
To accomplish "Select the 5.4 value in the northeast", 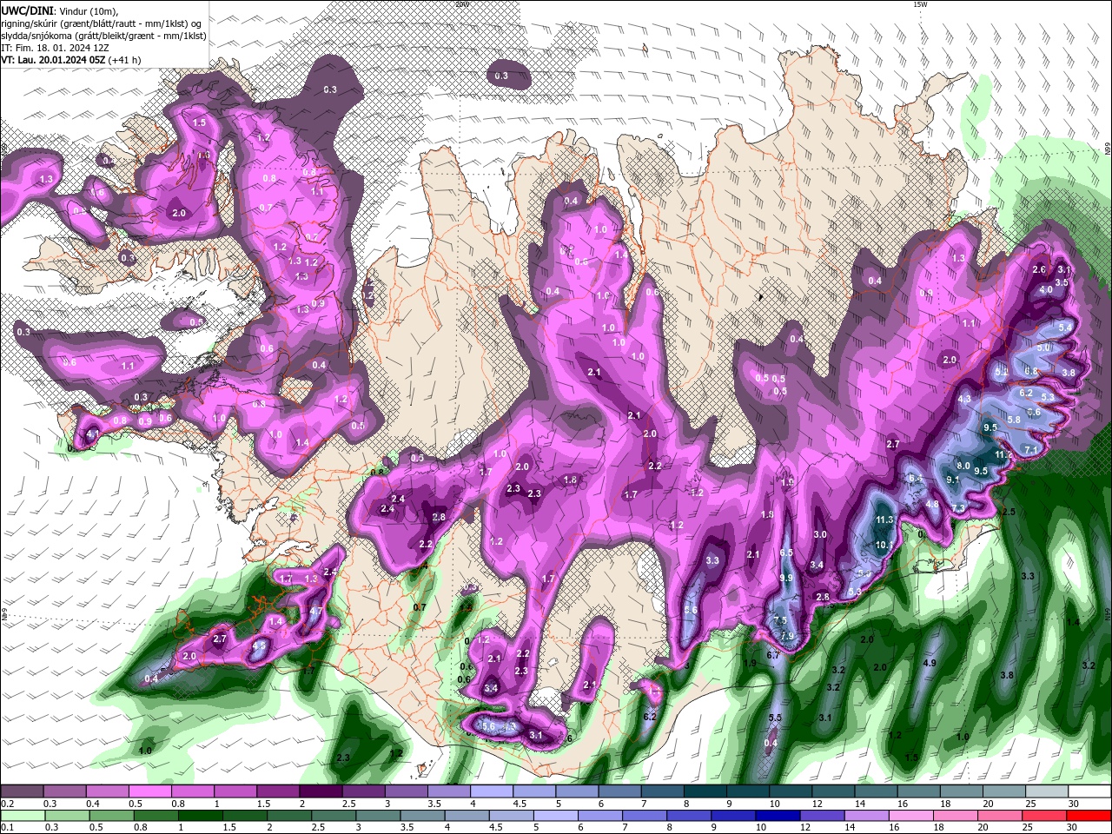I will click(x=1065, y=328).
